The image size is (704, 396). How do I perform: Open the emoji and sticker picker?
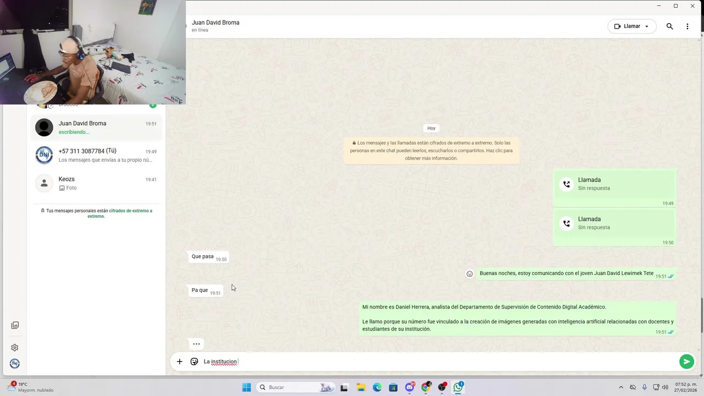194,361
